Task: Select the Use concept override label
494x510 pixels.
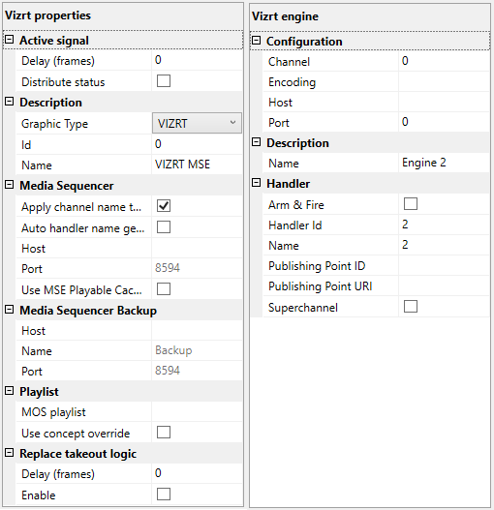Action: pyautogui.click(x=76, y=434)
